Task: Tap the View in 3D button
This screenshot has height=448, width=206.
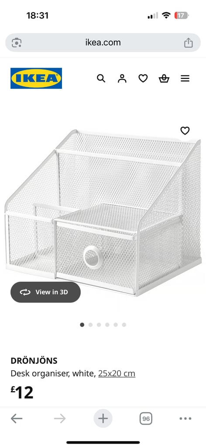Action: point(45,292)
